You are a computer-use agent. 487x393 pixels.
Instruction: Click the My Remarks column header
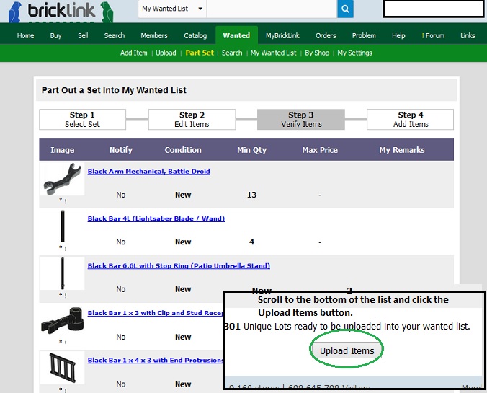pos(401,150)
